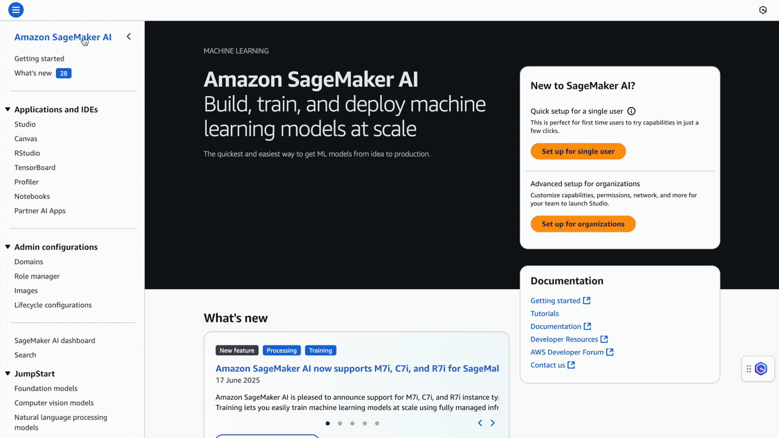Collapse the Applications and IDEs section
The height and width of the screenshot is (438, 779).
click(7, 109)
